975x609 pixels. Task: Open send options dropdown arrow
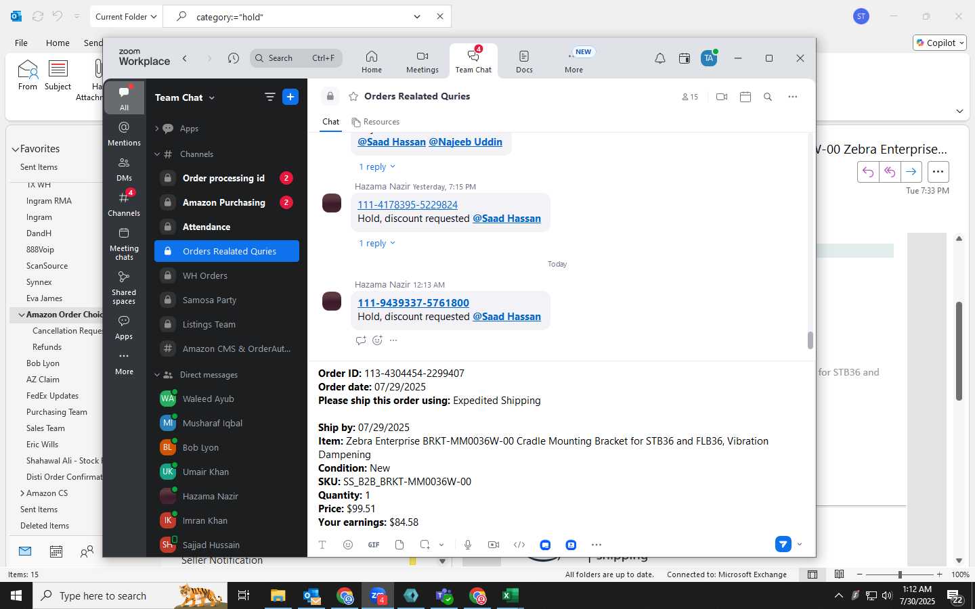coord(800,544)
